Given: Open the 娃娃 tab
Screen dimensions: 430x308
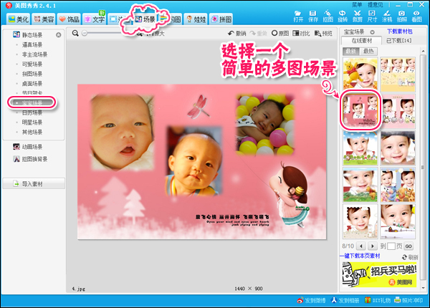Looking at the screenshot, I should [x=196, y=19].
